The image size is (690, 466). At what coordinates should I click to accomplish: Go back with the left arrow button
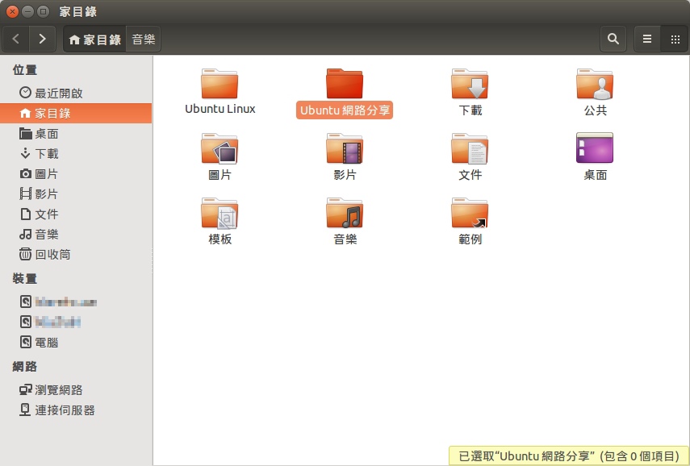[16, 40]
